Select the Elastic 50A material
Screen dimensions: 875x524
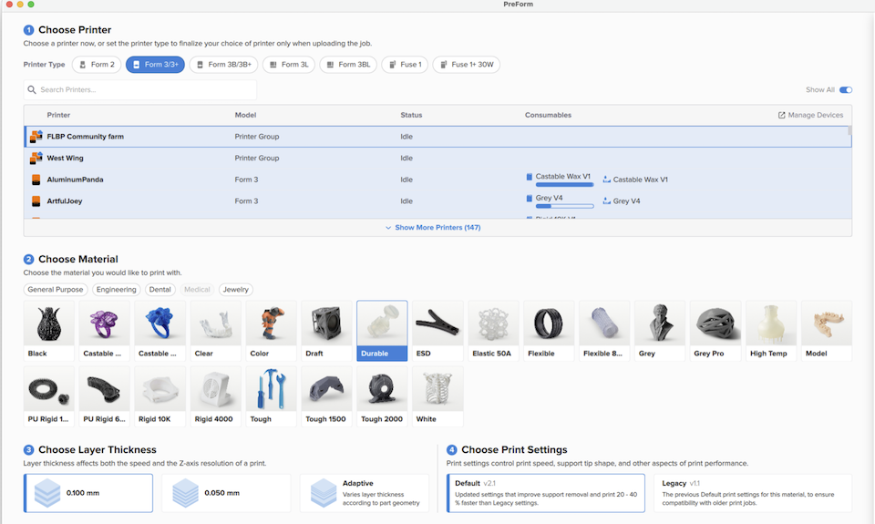pos(493,331)
